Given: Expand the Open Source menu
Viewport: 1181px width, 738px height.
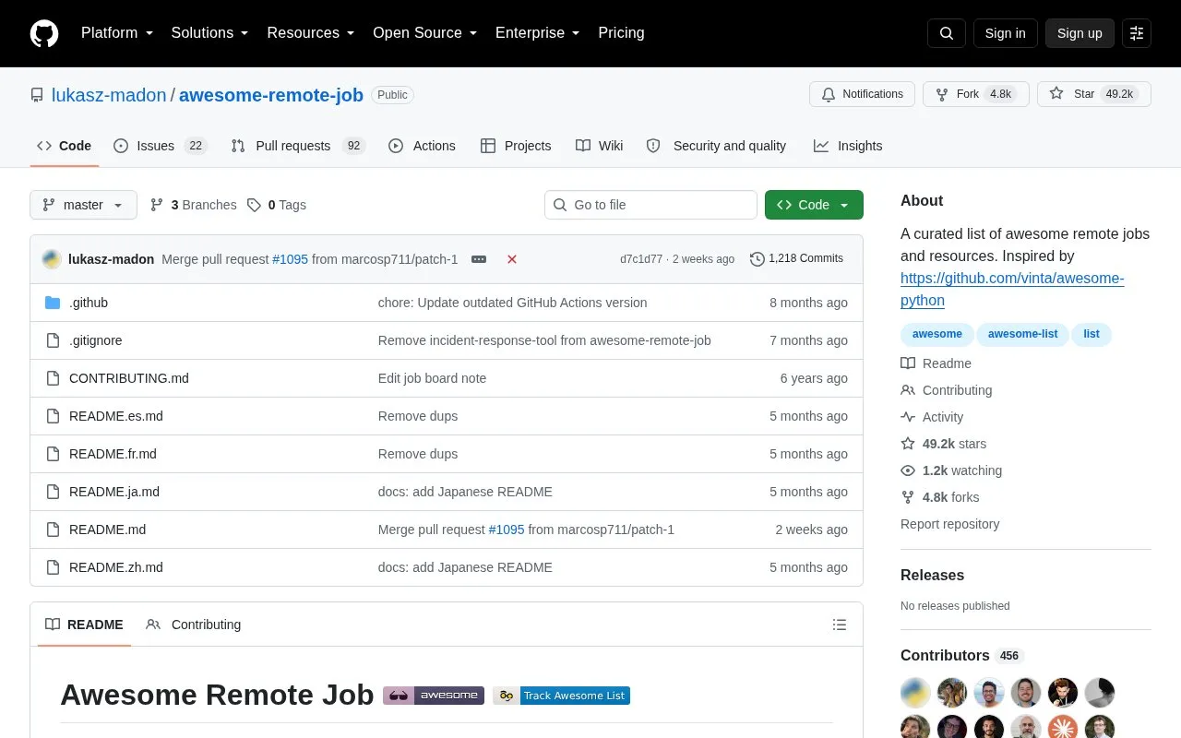Looking at the screenshot, I should tap(425, 33).
